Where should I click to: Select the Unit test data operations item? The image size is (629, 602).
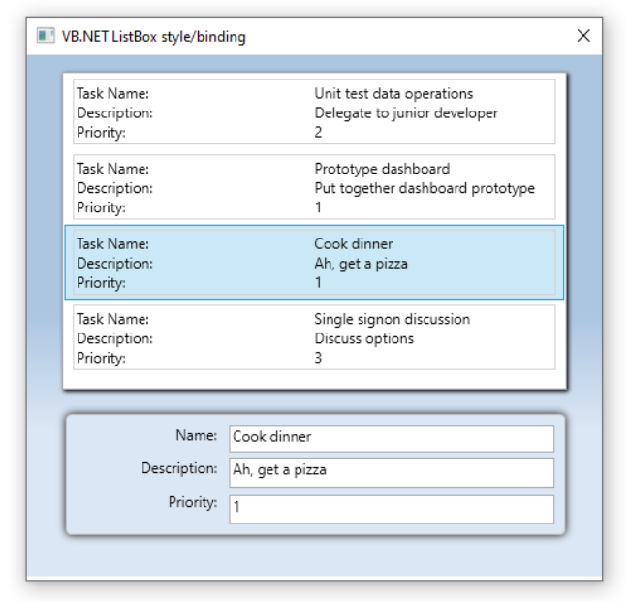pyautogui.click(x=314, y=112)
